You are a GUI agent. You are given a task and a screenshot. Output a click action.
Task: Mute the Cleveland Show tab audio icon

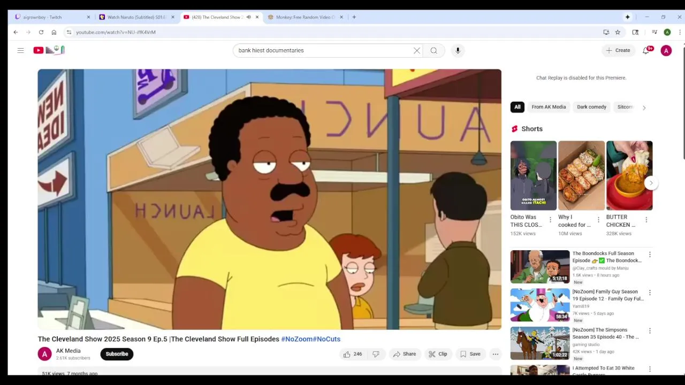249,17
